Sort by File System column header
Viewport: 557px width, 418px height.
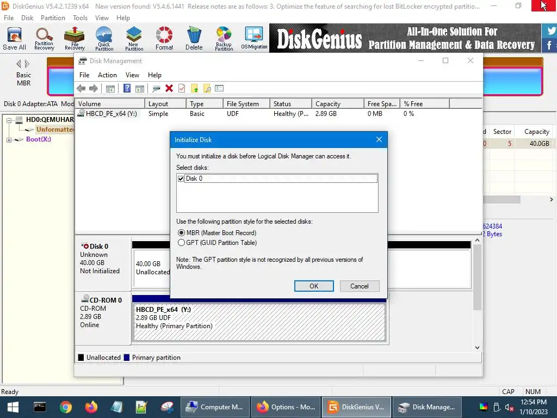246,104
